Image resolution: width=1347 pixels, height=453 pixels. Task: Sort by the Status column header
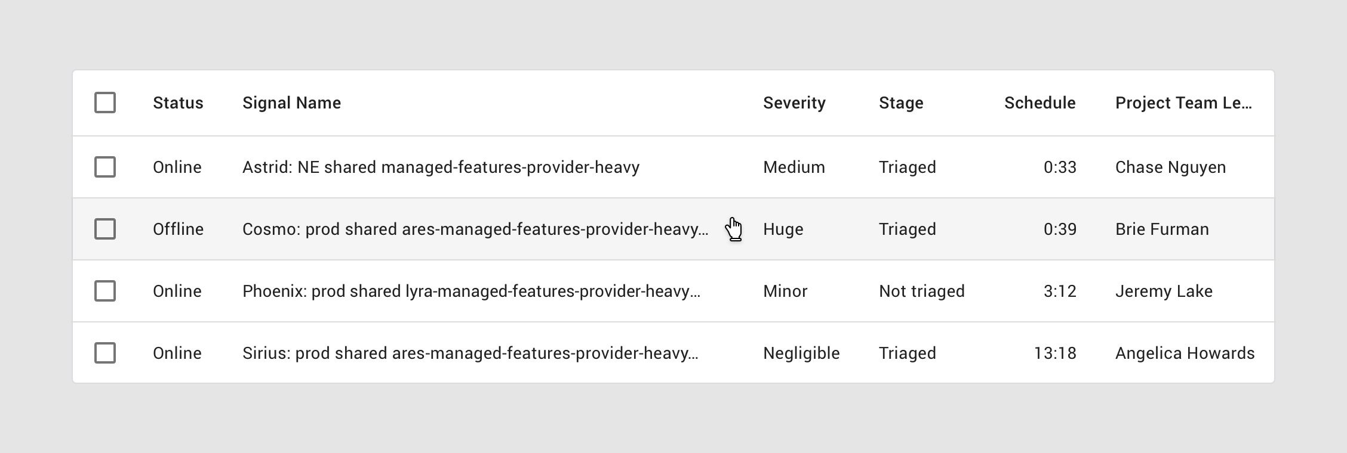178,103
